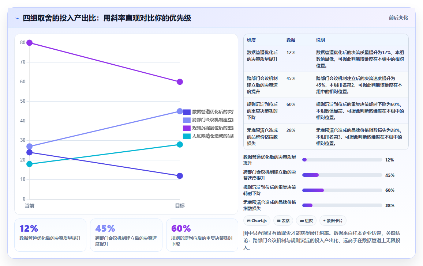Click the dark blue data point at 12 on 目标

[x=180, y=176]
